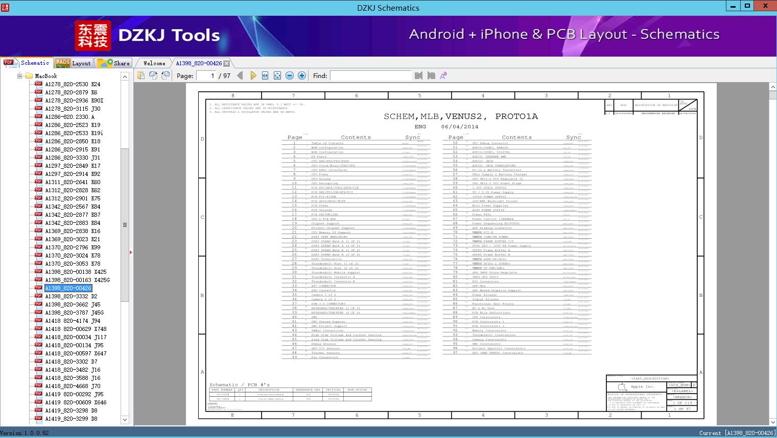Click the MacBook folder label
The height and width of the screenshot is (438, 777).
click(x=46, y=76)
